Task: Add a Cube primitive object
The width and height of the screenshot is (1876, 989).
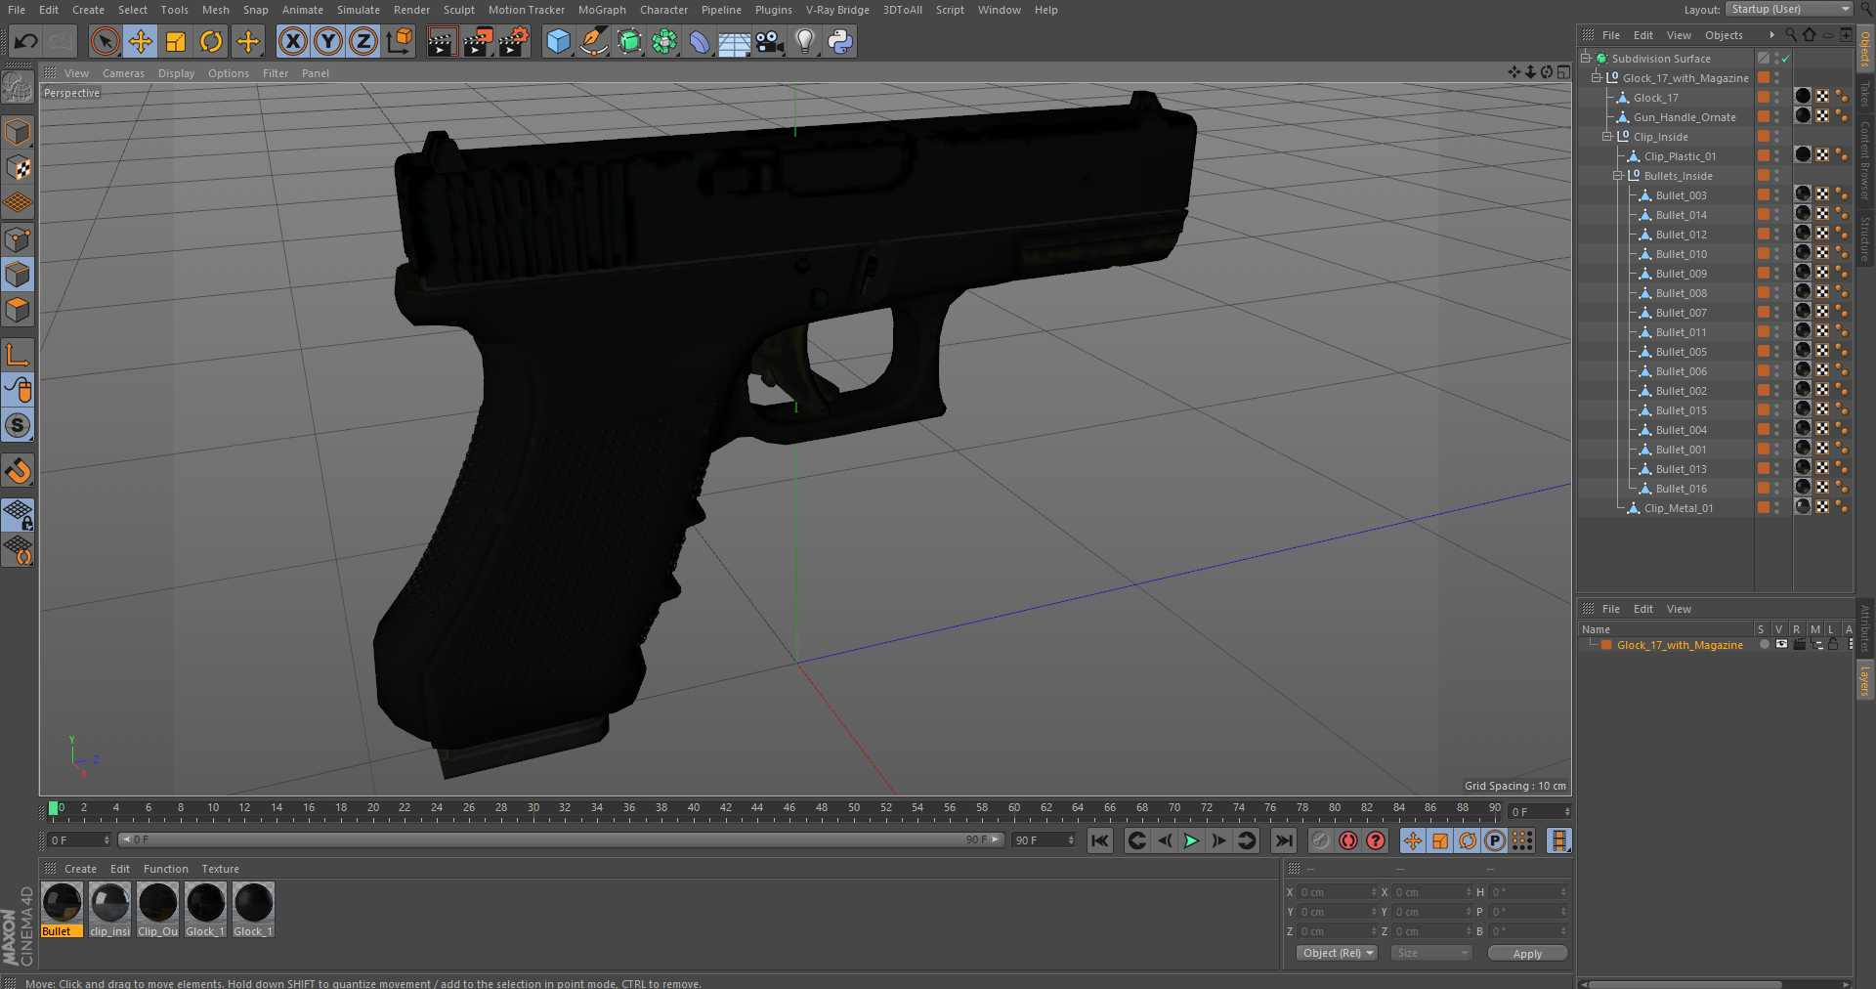Action: click(x=558, y=41)
